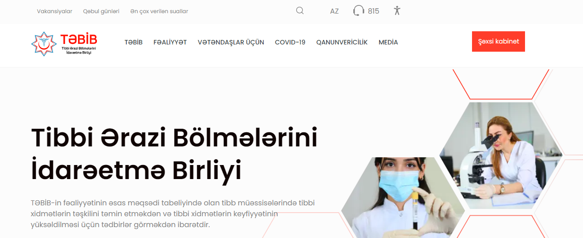Image resolution: width=583 pixels, height=238 pixels.
Task: Click the 815 hotline number
Action: [x=374, y=11]
